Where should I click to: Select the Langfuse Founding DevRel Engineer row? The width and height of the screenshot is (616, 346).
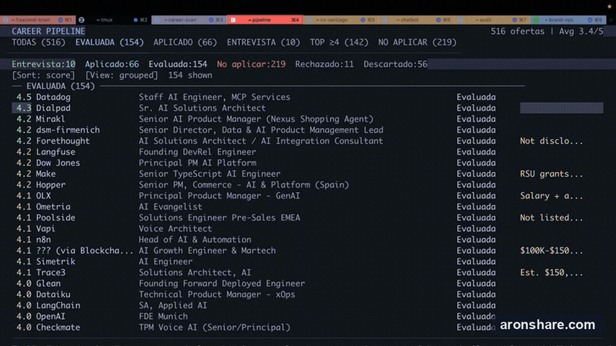[308, 152]
